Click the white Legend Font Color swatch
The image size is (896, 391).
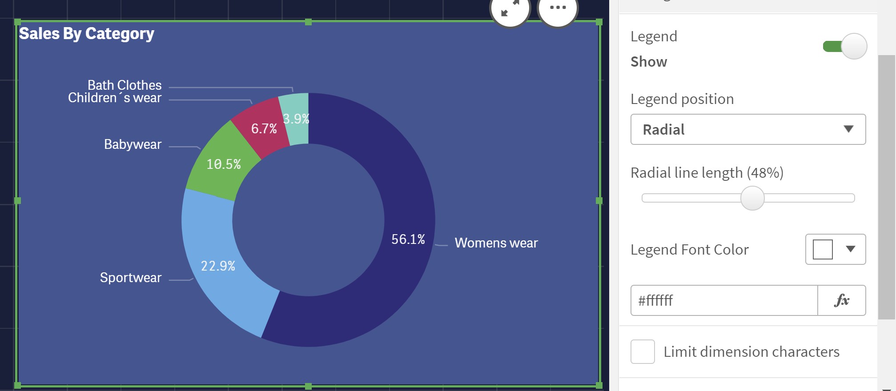pos(823,249)
